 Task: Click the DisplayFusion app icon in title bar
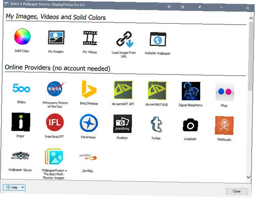coord(6,4)
